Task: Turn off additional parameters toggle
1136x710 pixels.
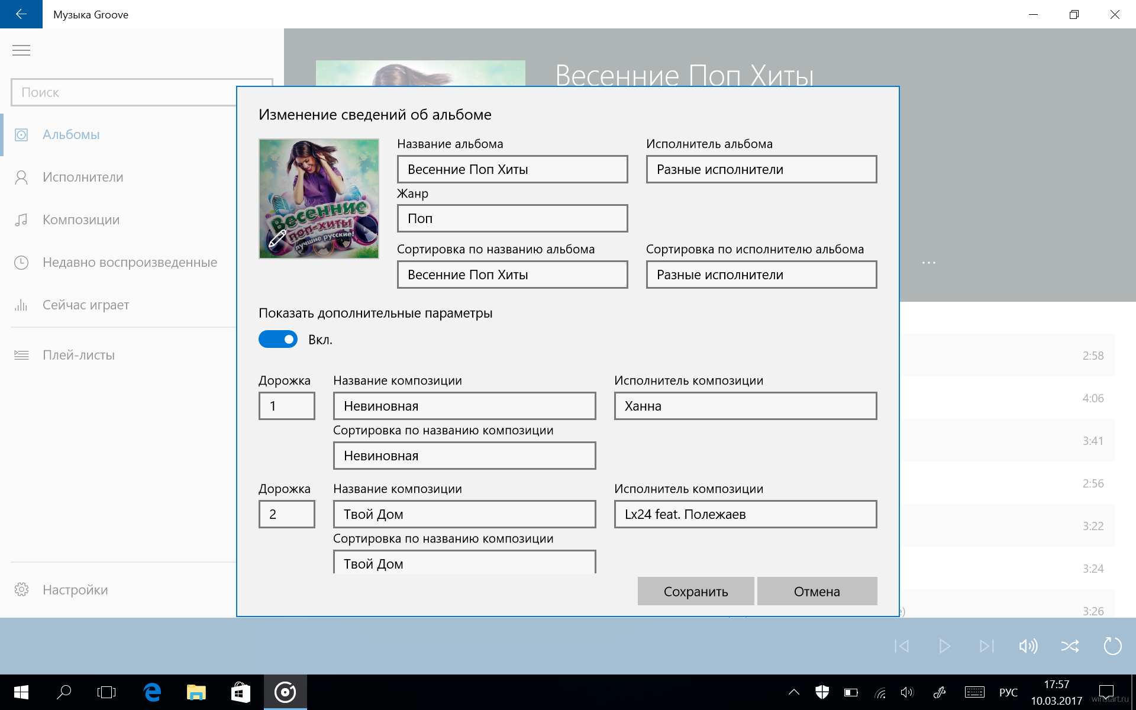Action: click(x=278, y=340)
